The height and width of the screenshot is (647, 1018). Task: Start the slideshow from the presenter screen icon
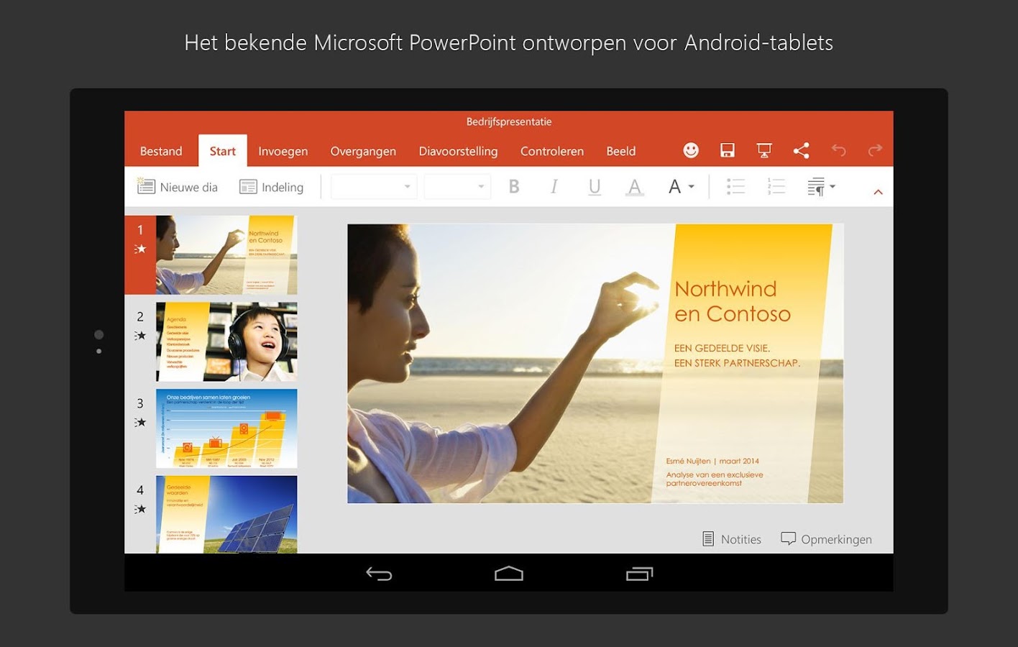764,150
